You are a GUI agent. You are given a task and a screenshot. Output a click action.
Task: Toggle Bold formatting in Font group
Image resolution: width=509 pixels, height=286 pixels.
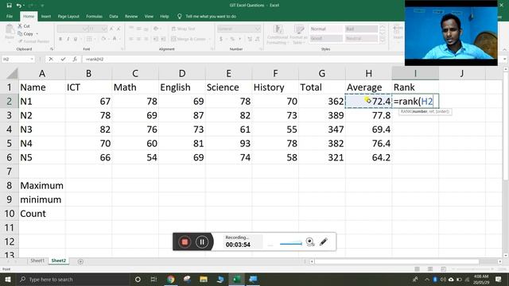[x=60, y=39]
